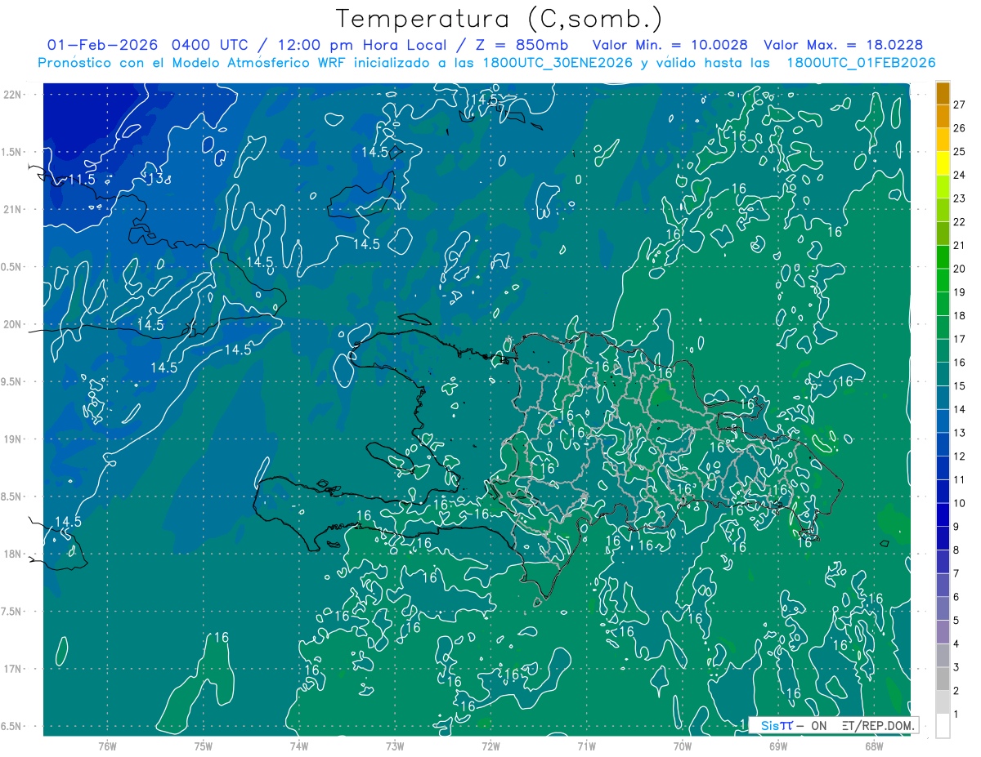Click the "22N" latitude axis label
The image size is (981, 757).
click(x=12, y=94)
